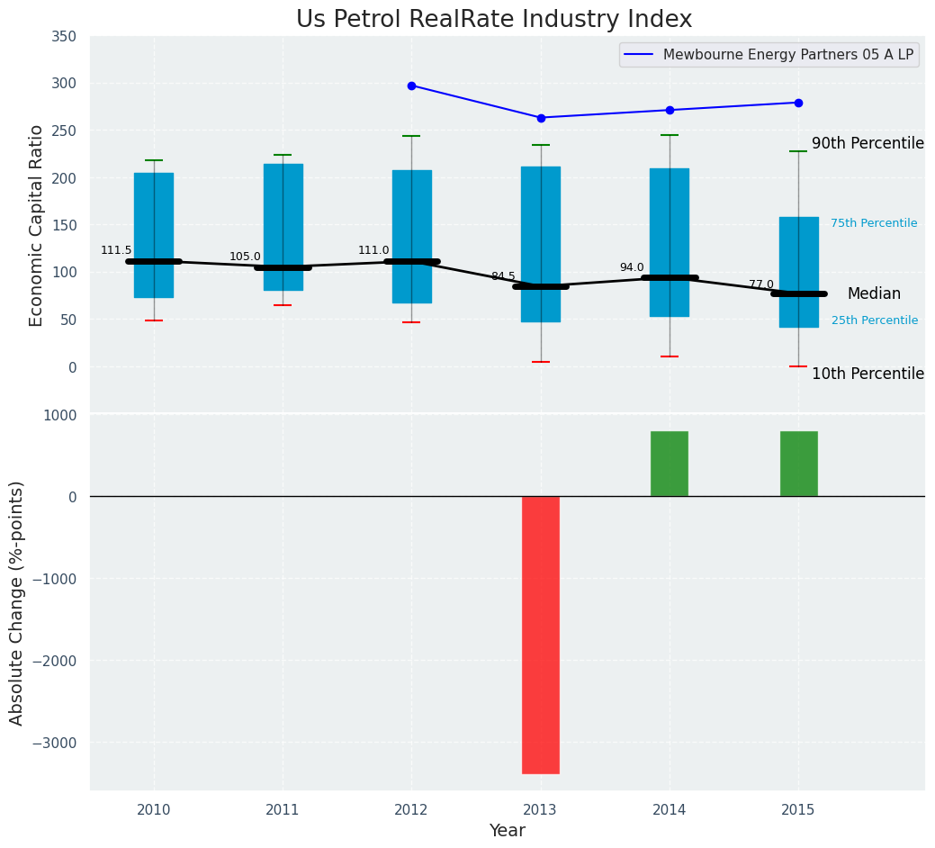Select the 2010 blue percentile box
This screenshot has height=848, width=935.
(154, 216)
